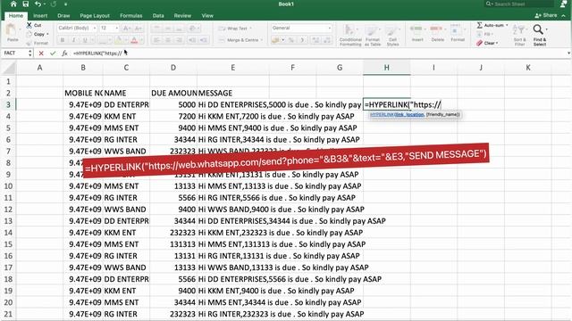Open the Data ribbon tab
Viewport: 572px width, 321px height.
click(x=158, y=16)
